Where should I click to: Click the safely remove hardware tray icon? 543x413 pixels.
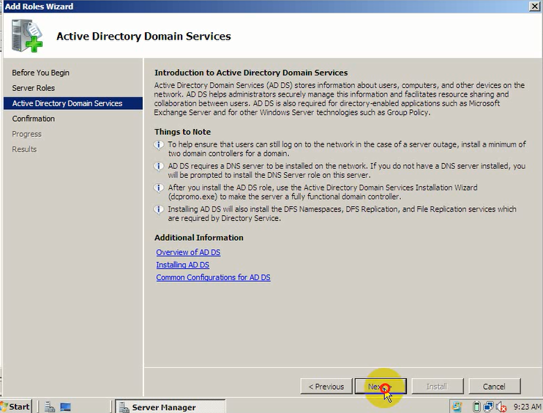[476, 406]
